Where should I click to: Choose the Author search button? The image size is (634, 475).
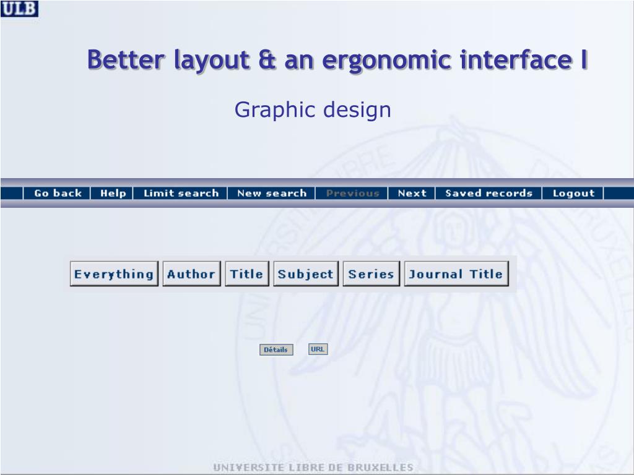click(192, 274)
